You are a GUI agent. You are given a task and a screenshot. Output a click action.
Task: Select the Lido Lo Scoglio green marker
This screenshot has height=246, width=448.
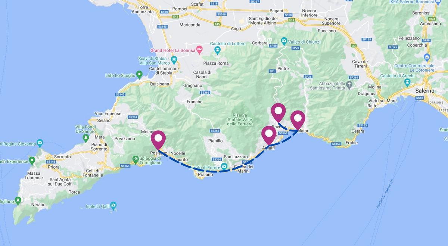click(139, 75)
